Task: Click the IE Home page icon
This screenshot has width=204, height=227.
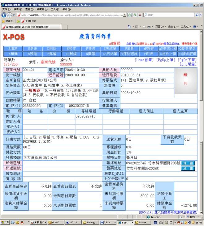Action: point(129,27)
